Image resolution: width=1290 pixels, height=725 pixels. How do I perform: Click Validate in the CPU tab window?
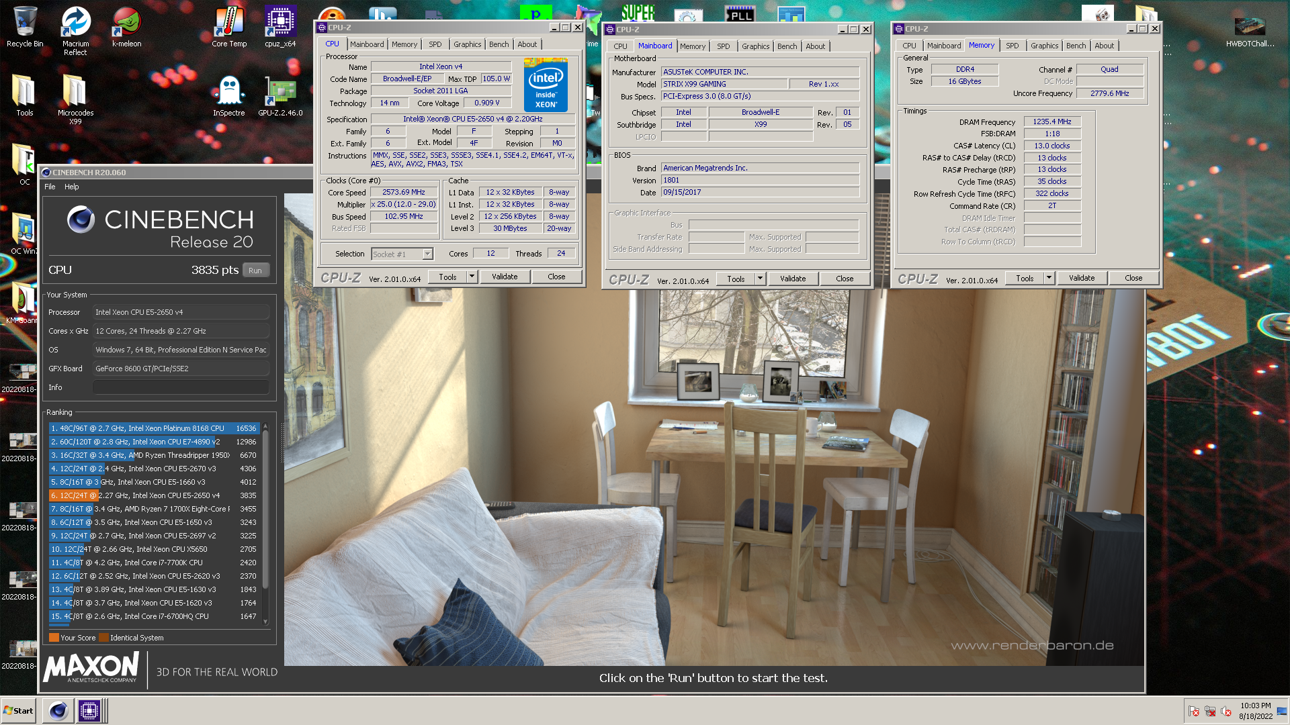pos(505,277)
